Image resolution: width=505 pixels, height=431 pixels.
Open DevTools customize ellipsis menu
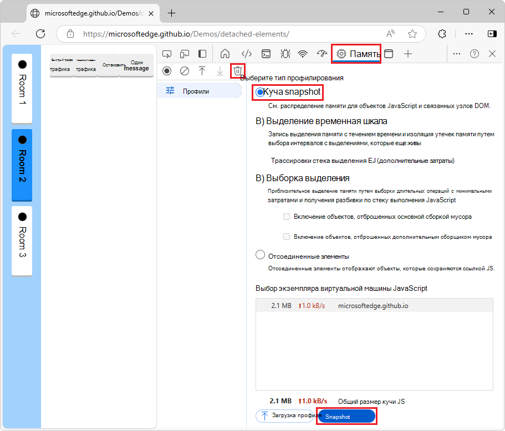(457, 54)
